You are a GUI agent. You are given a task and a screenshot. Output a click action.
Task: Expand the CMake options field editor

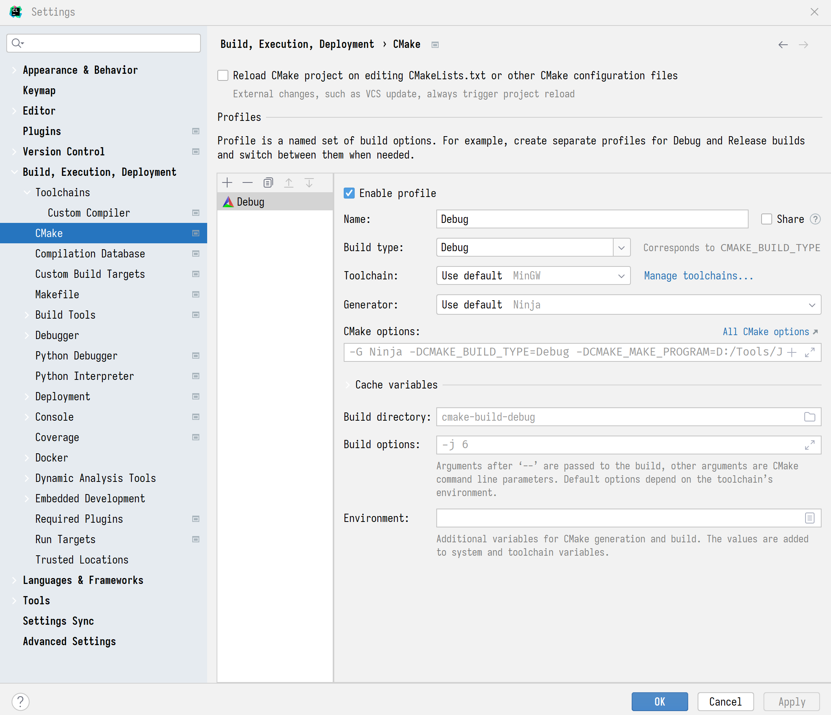pyautogui.click(x=809, y=352)
